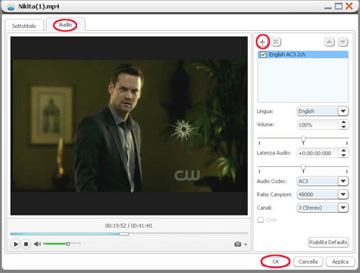360x273 pixels.
Task: Take a snapshot with camera icon
Action: click(x=238, y=244)
